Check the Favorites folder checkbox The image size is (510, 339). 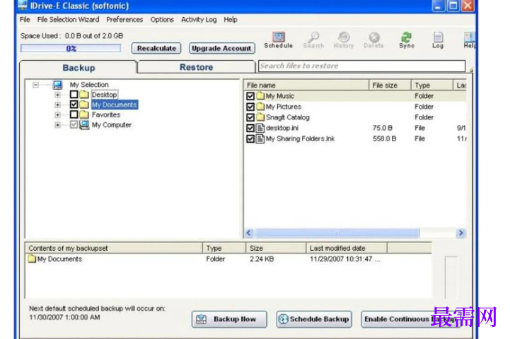coord(74,114)
